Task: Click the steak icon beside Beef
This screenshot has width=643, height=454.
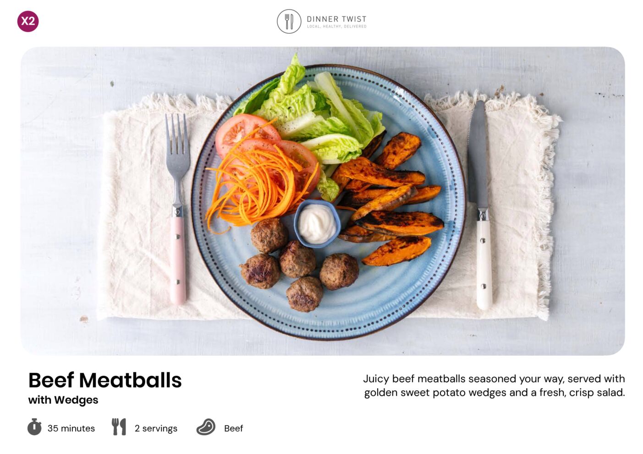Action: 206,427
